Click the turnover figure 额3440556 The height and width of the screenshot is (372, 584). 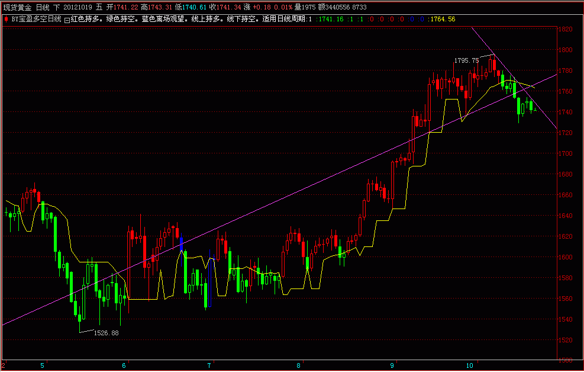334,7
